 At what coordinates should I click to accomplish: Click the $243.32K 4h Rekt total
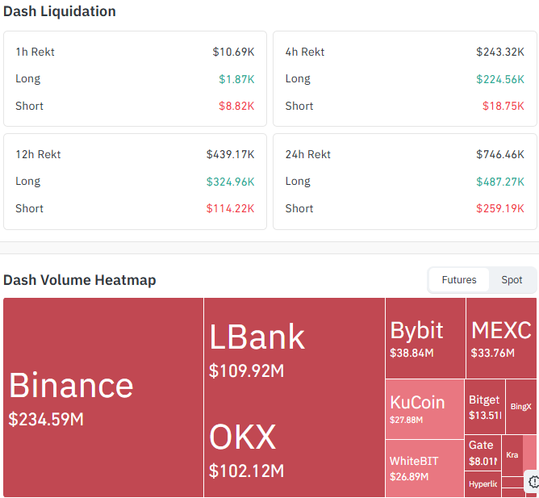coord(500,52)
